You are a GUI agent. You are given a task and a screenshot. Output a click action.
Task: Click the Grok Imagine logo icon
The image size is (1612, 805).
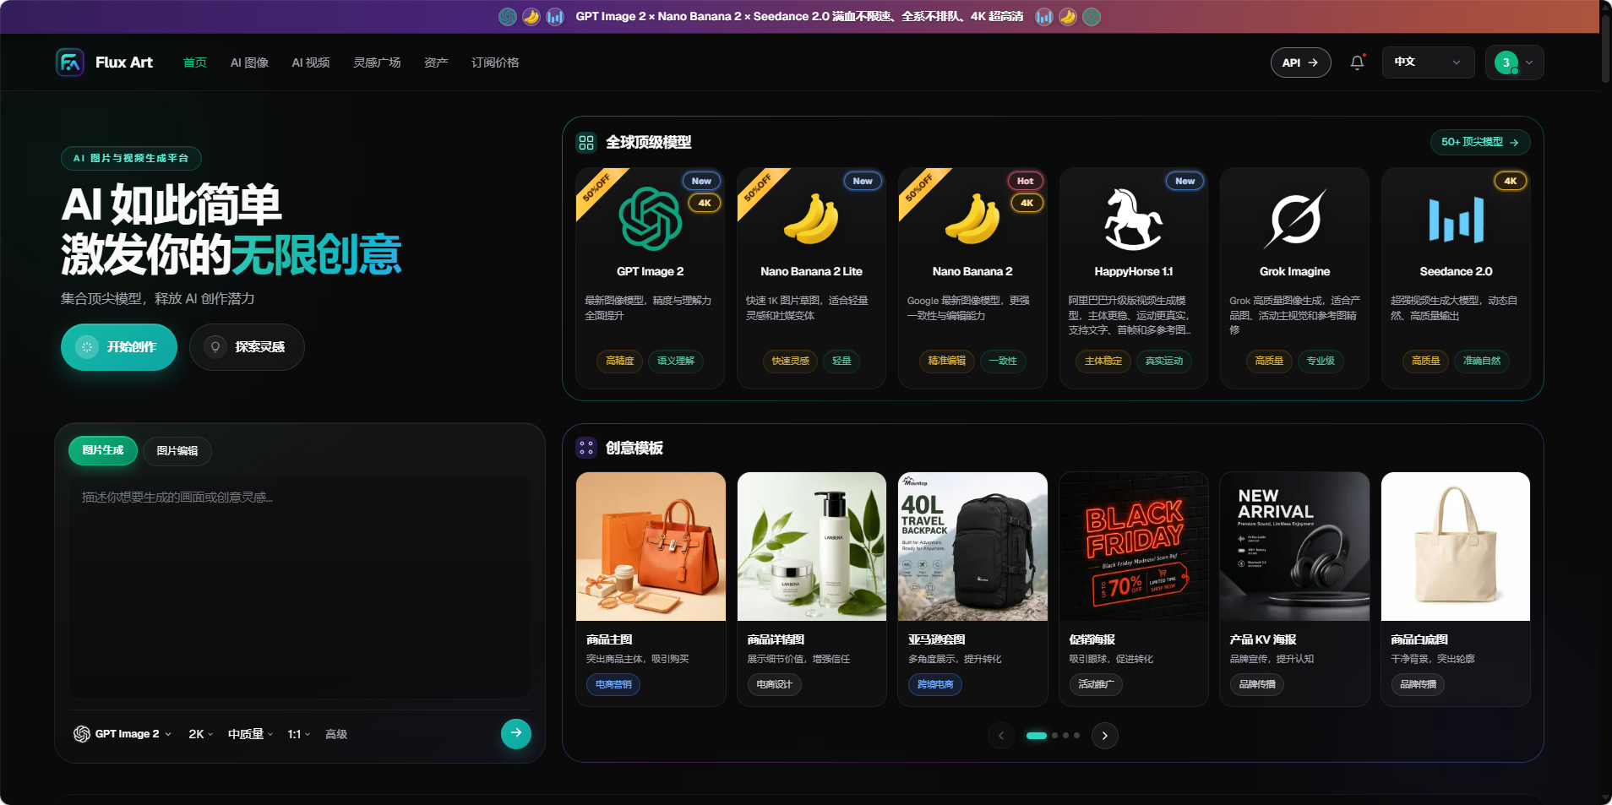click(1295, 219)
